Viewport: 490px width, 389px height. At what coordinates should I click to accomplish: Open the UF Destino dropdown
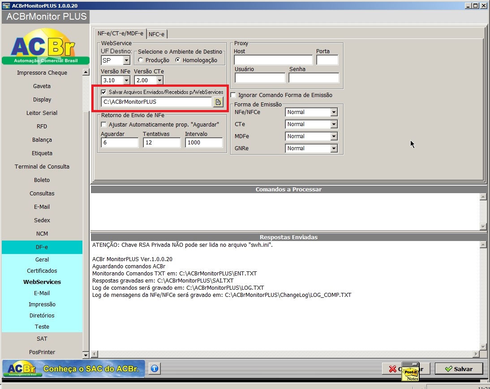(x=127, y=60)
